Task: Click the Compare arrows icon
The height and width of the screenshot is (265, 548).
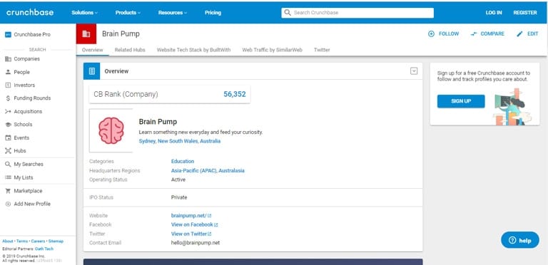Action: (x=474, y=33)
